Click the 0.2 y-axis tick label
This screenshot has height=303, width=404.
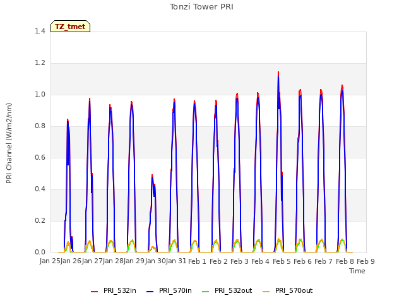[40, 221]
